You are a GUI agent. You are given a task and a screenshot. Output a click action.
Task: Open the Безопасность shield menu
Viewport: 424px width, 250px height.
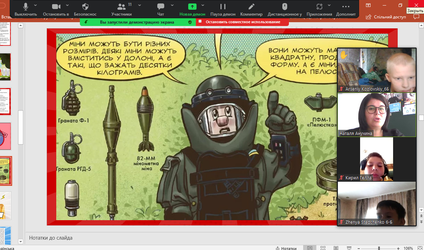coord(85,9)
